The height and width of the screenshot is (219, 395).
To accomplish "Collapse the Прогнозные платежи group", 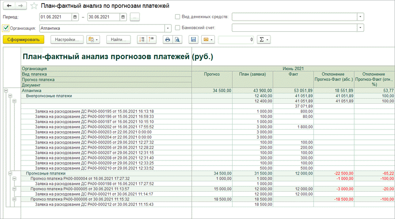I will [10, 173].
